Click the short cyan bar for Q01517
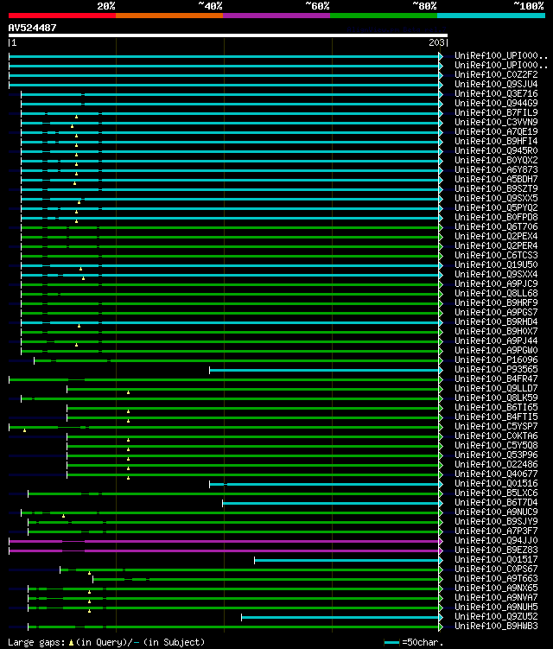Image resolution: width=553 pixels, height=649 pixels. click(x=346, y=560)
